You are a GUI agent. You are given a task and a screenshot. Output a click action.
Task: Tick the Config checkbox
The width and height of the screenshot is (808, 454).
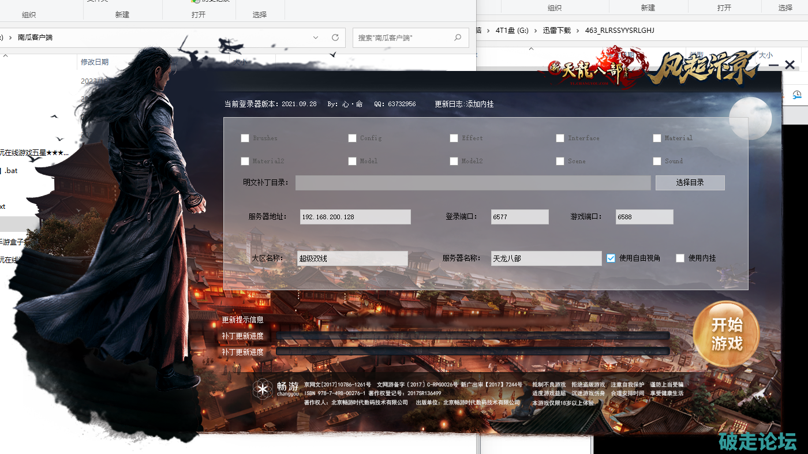352,138
